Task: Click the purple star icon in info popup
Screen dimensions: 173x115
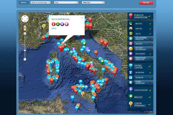Action: pos(62,24)
